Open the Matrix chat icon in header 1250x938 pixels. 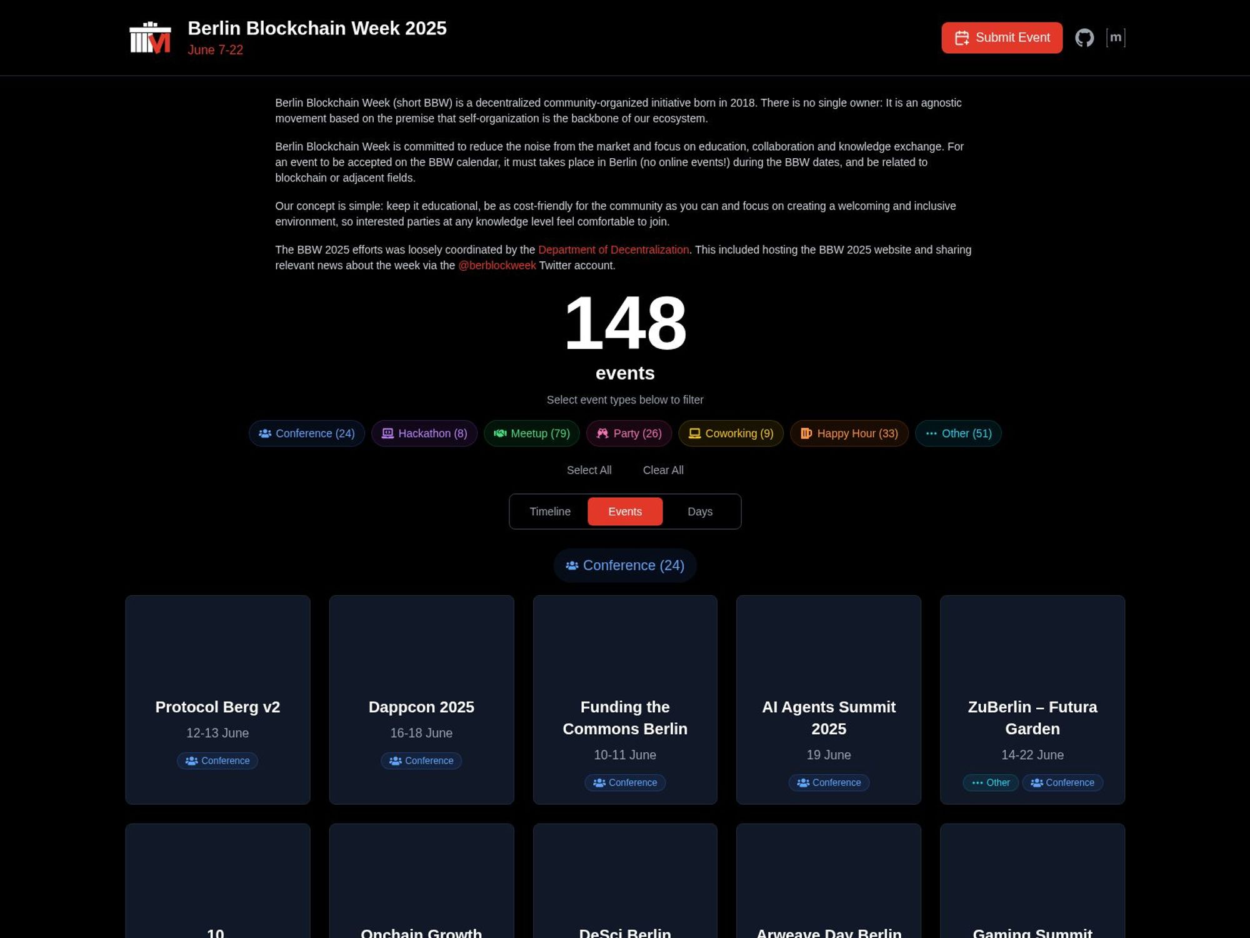point(1117,38)
